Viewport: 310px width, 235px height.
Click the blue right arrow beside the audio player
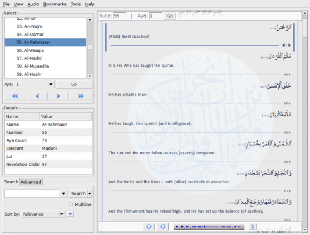click(x=253, y=226)
